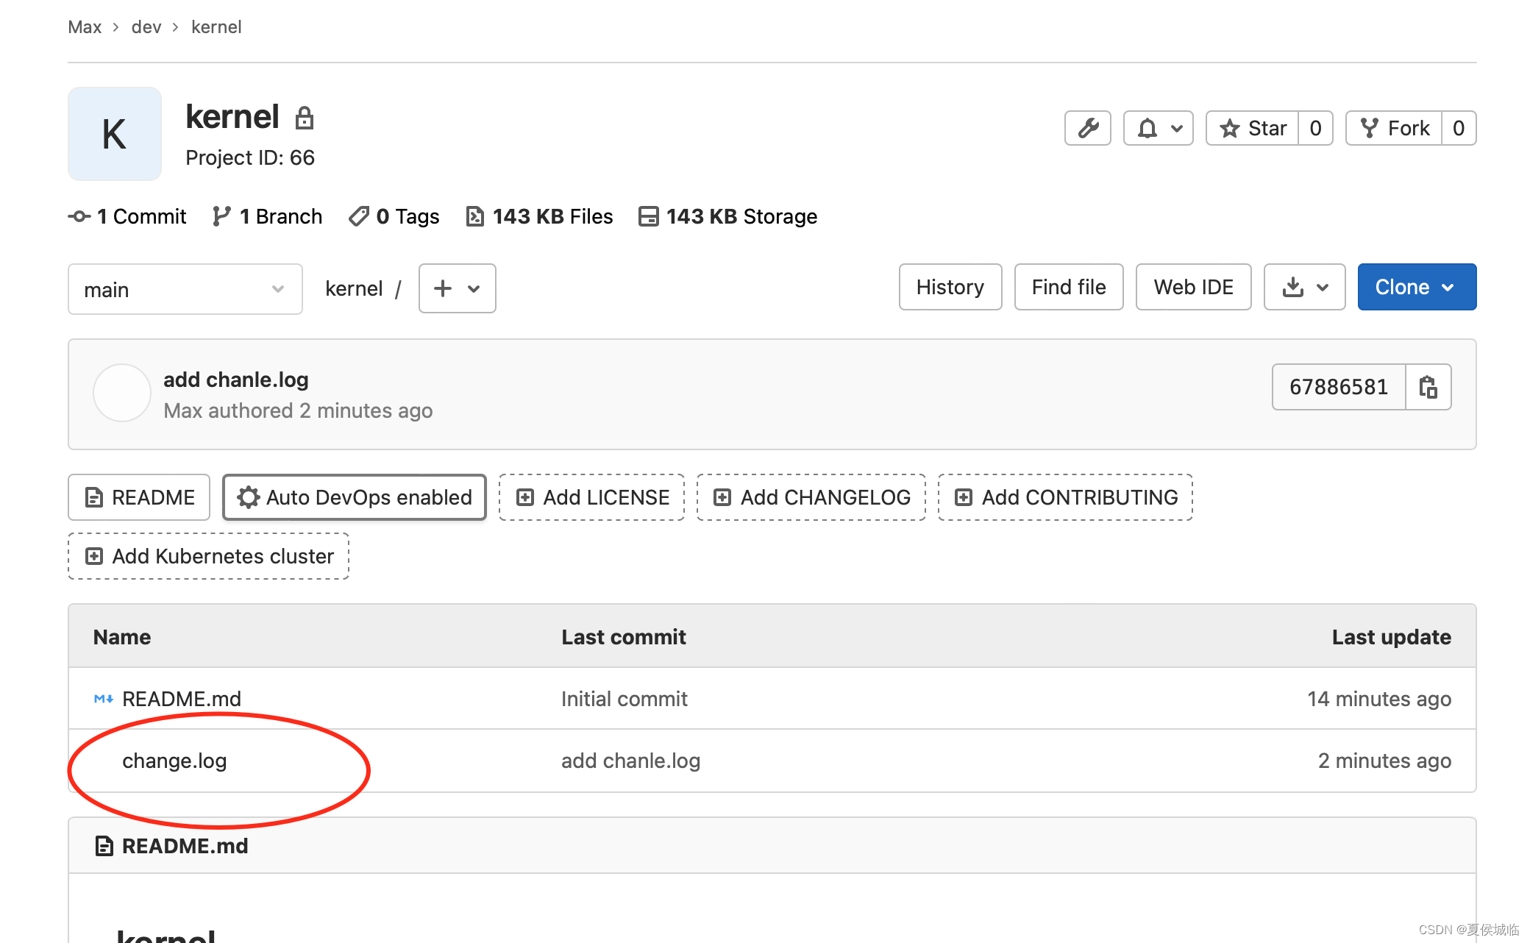This screenshot has height=943, width=1530.
Task: Open the fork count of 0
Action: click(1459, 129)
